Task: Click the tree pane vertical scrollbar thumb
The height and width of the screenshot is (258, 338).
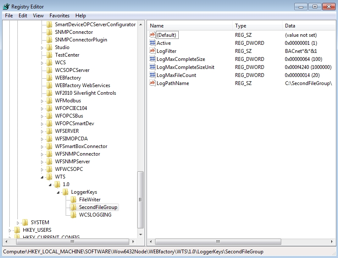Action: pyautogui.click(x=141, y=200)
